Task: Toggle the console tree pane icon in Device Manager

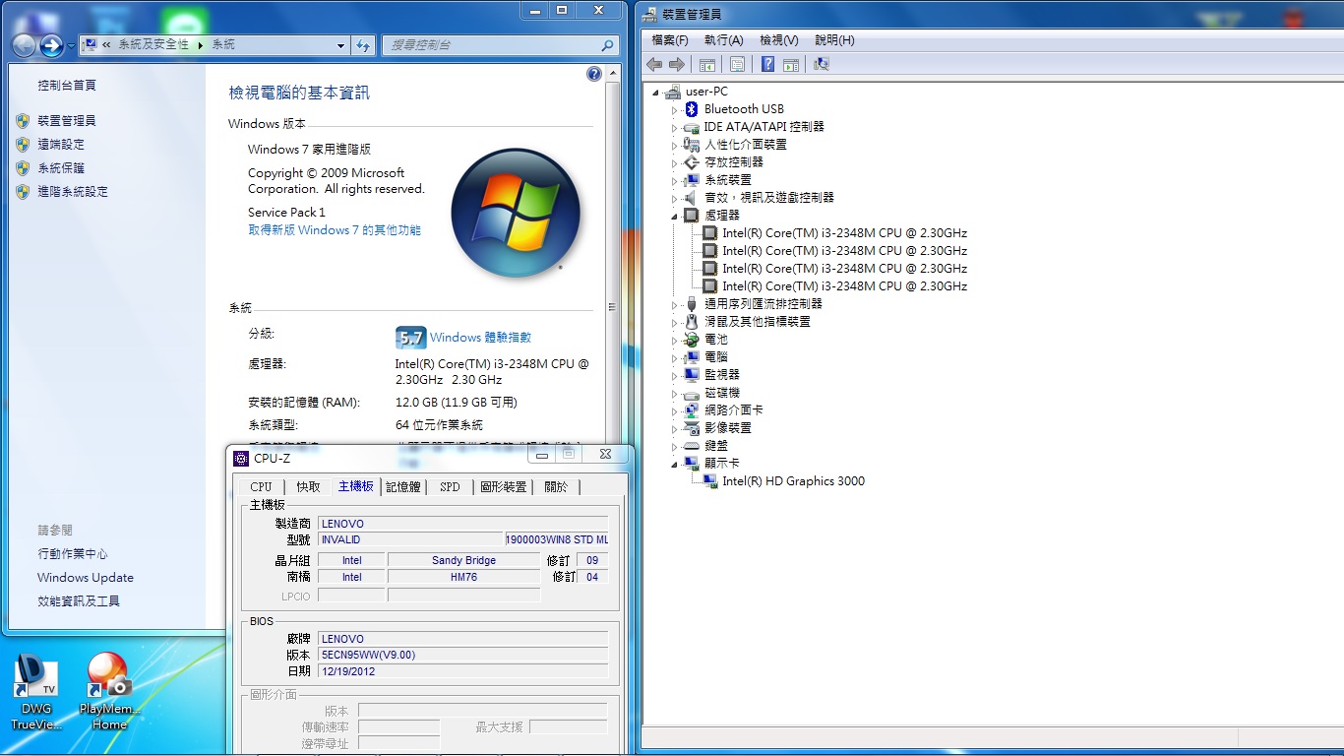Action: coord(706,64)
